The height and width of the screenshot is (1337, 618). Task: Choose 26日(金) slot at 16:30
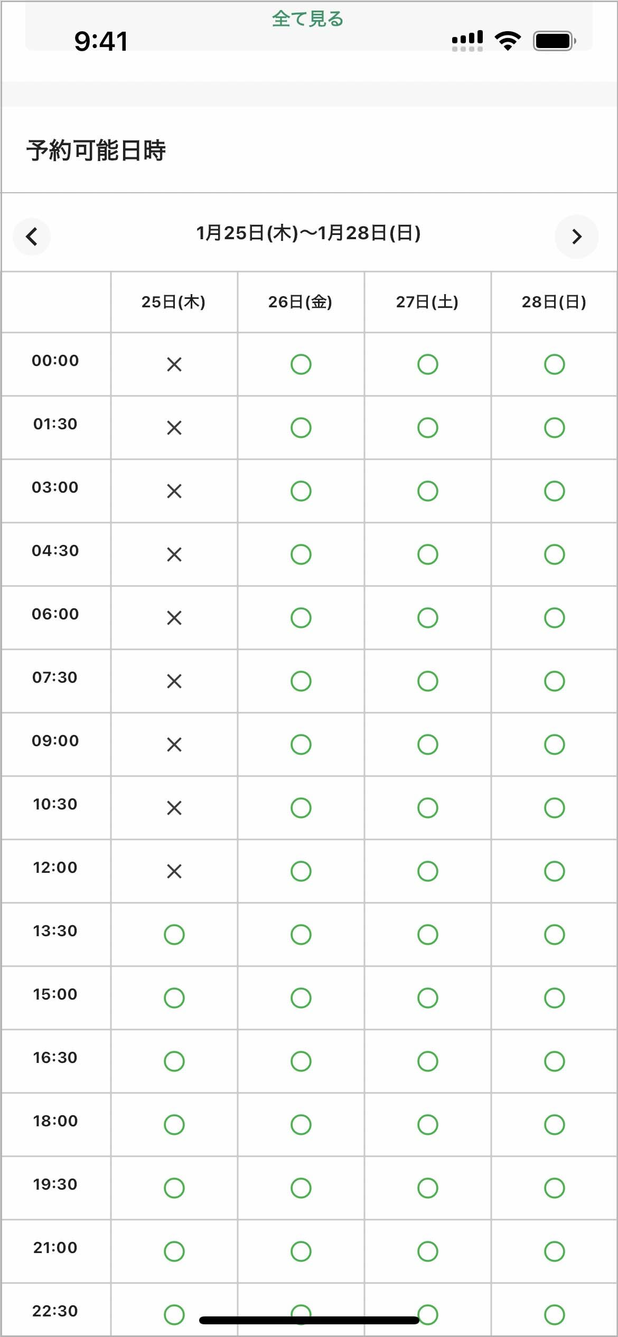(x=301, y=1061)
